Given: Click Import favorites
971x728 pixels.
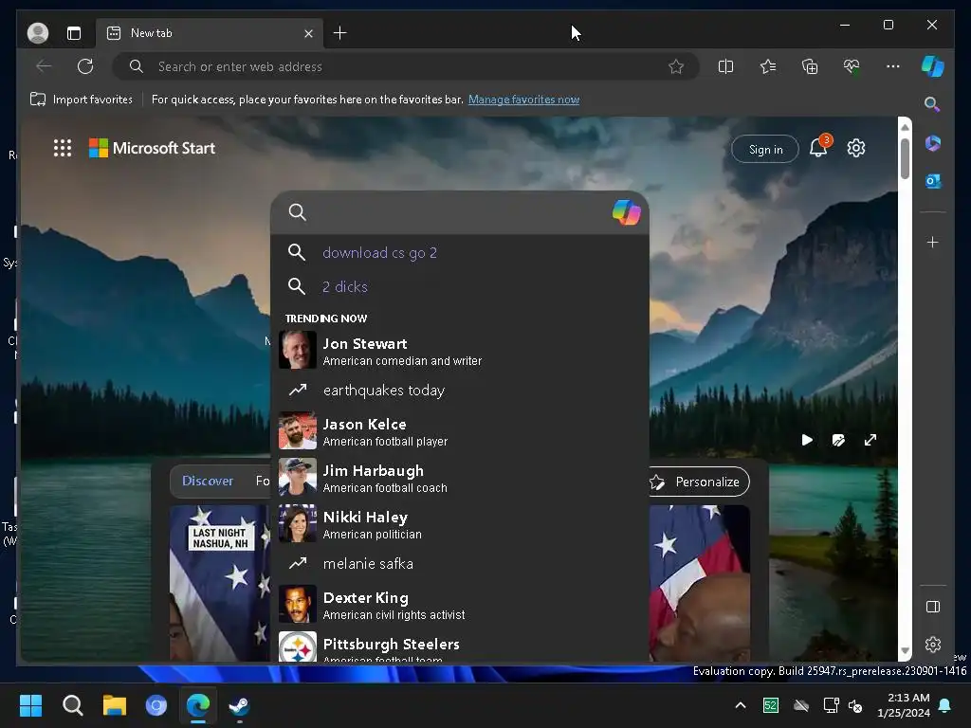Looking at the screenshot, I should 82,99.
